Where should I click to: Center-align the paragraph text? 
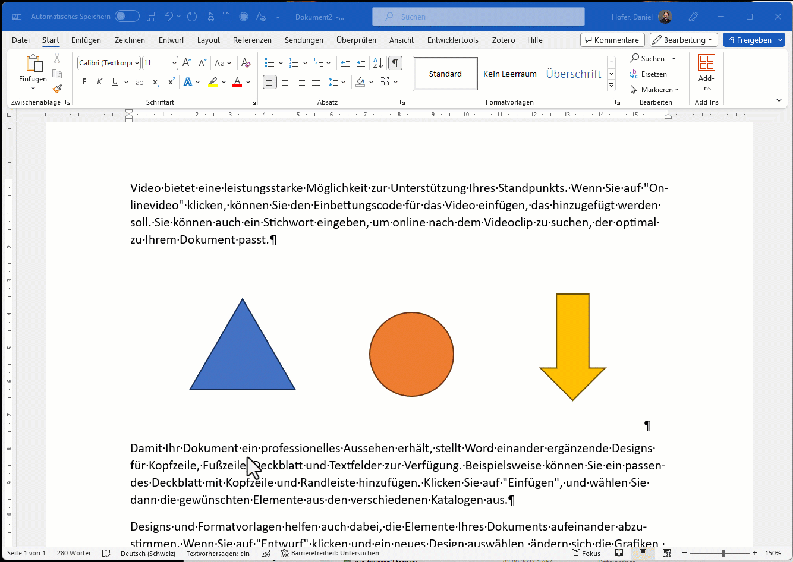tap(285, 82)
